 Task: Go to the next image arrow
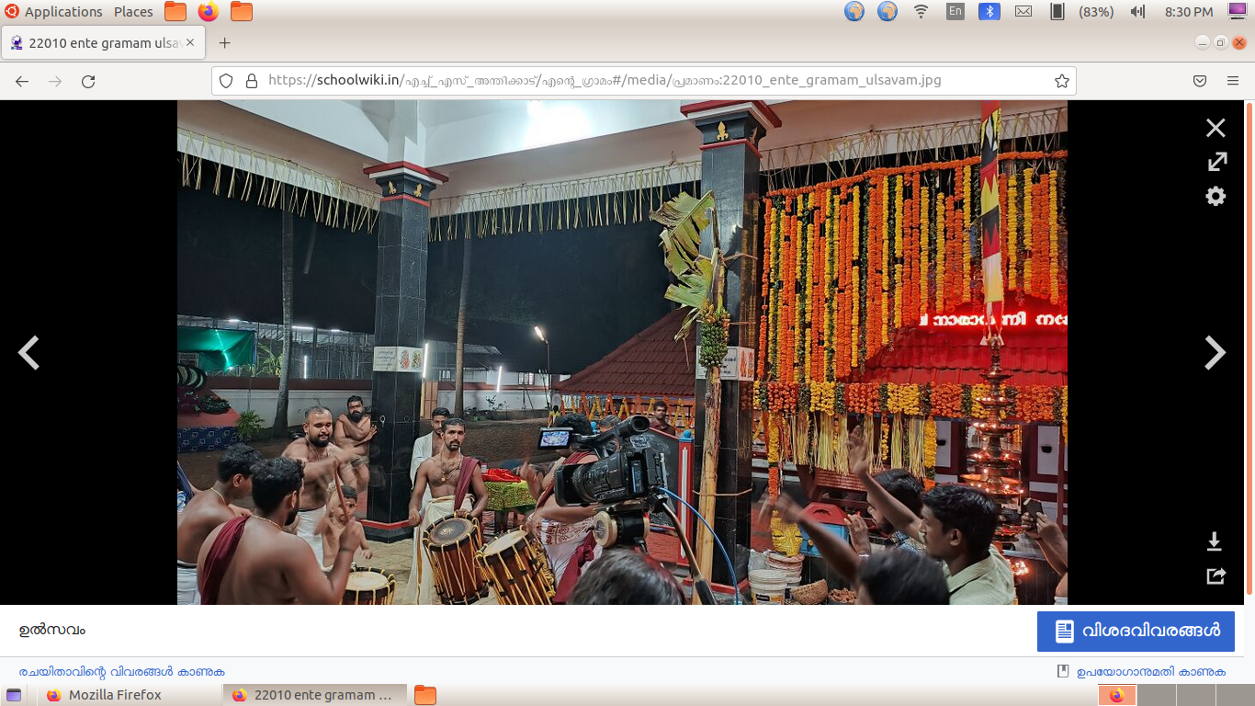tap(1215, 353)
